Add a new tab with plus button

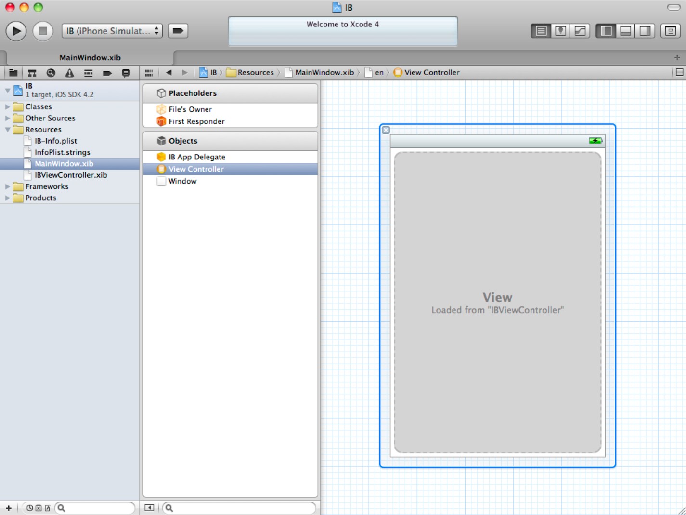677,57
